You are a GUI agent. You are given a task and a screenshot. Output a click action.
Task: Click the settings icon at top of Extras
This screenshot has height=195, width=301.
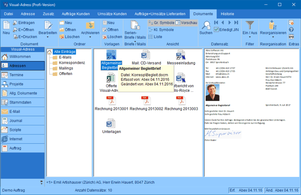(x=291, y=22)
